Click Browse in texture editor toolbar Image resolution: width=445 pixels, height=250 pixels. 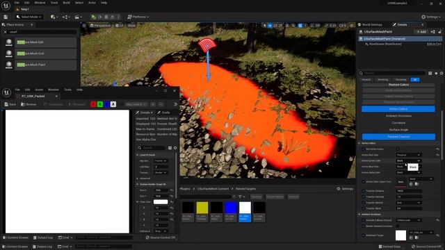coord(29,104)
